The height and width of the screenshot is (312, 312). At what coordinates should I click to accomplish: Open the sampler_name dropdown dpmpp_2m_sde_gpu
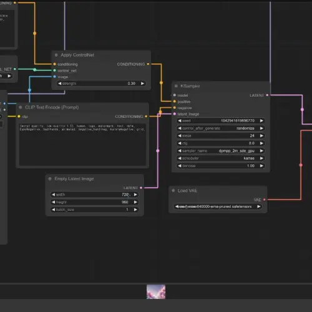221,151
